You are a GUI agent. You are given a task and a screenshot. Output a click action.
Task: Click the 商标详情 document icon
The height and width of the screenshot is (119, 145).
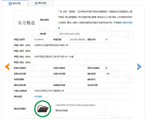[x=10, y=4]
